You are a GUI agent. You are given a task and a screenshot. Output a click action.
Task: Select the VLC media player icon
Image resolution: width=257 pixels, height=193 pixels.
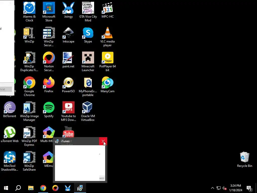(107, 37)
